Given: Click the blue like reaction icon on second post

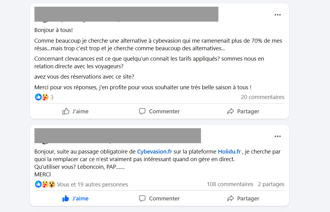Looking at the screenshot, I should [38, 184].
